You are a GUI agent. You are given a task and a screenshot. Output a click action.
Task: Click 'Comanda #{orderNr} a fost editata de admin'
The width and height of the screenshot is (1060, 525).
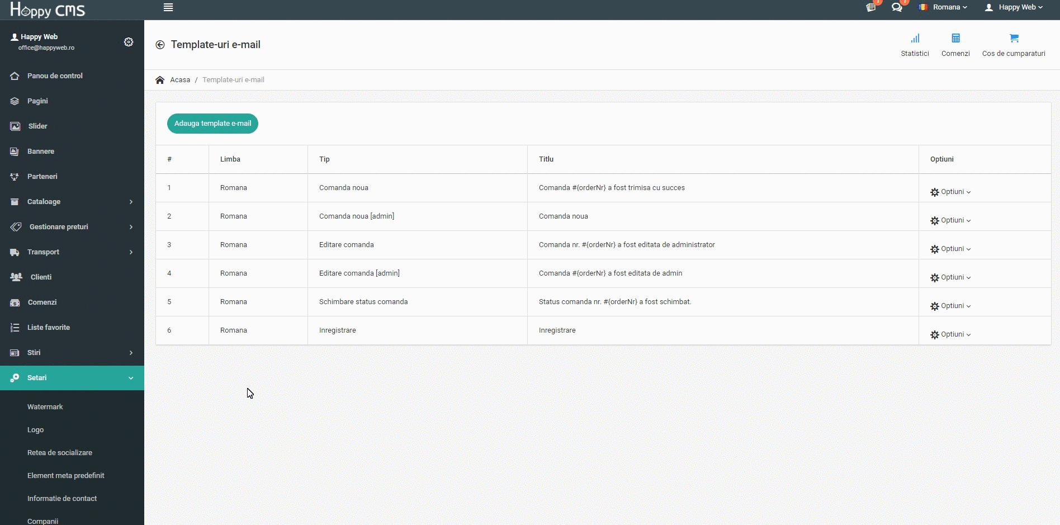(611, 273)
